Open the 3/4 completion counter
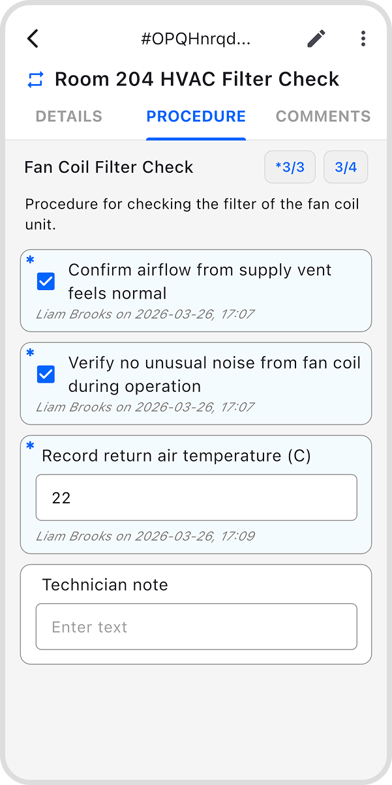 coord(346,167)
